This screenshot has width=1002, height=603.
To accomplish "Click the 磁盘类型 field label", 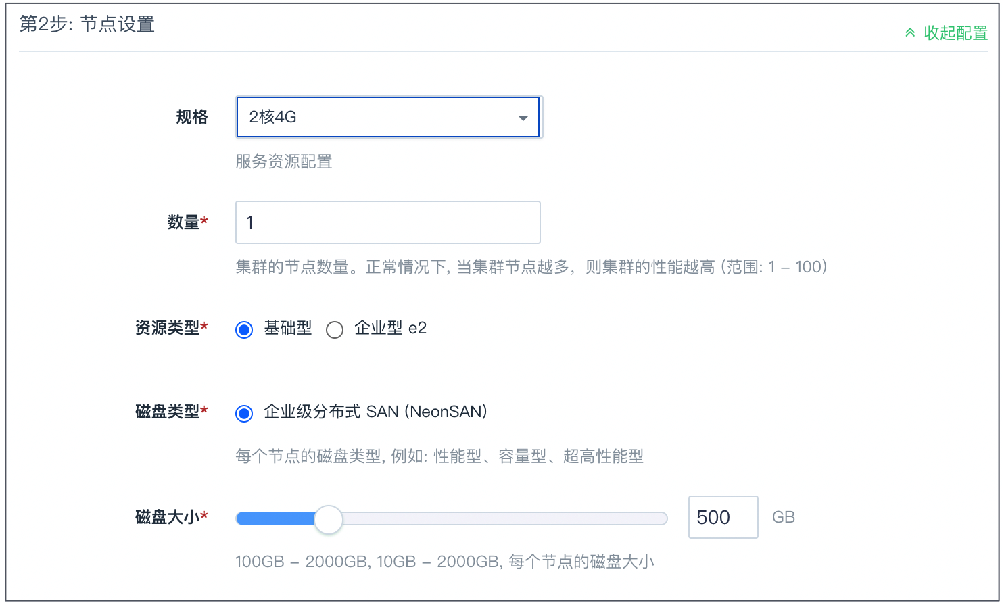I will coord(171,412).
